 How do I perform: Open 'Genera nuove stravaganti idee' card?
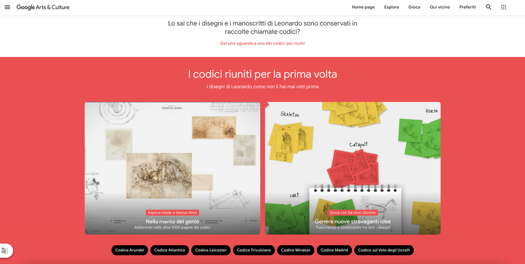pyautogui.click(x=352, y=168)
